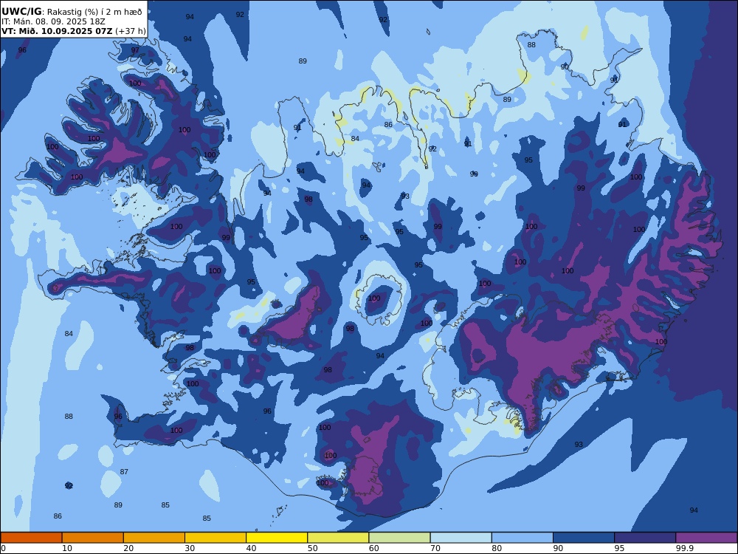Click the '40' tick label under the color scale
738x554 pixels.
(x=251, y=548)
